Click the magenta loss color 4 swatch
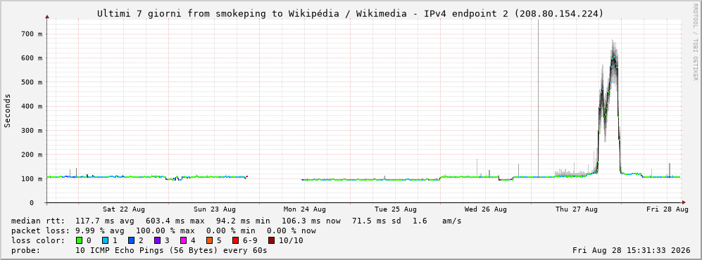Viewport: 702px width, 260px height. pos(184,241)
